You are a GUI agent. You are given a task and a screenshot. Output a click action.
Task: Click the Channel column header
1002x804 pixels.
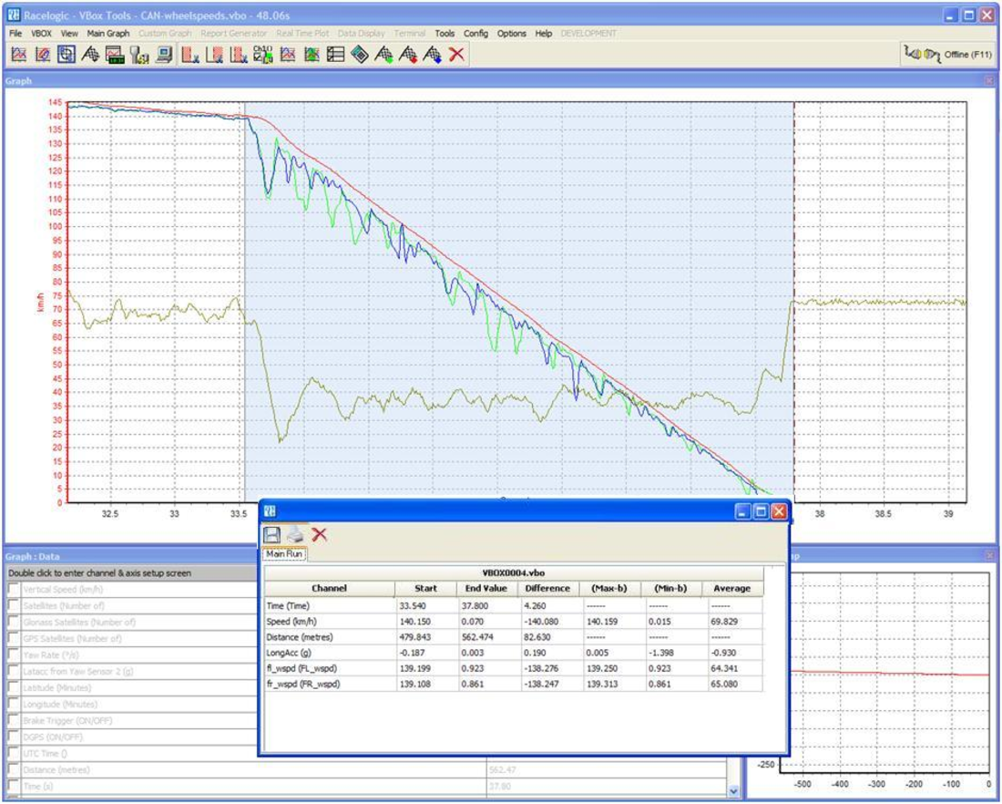(x=330, y=589)
